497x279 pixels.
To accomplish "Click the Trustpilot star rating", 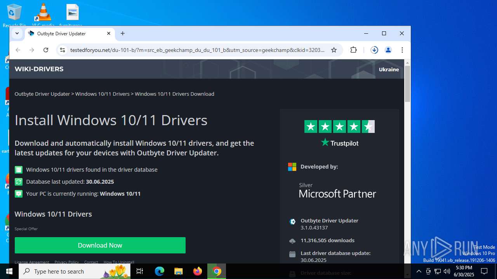I will (339, 127).
